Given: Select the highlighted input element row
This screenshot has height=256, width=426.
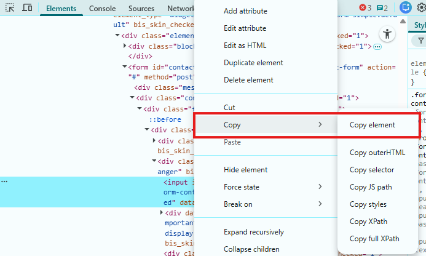Looking at the screenshot, I should click(x=97, y=192).
